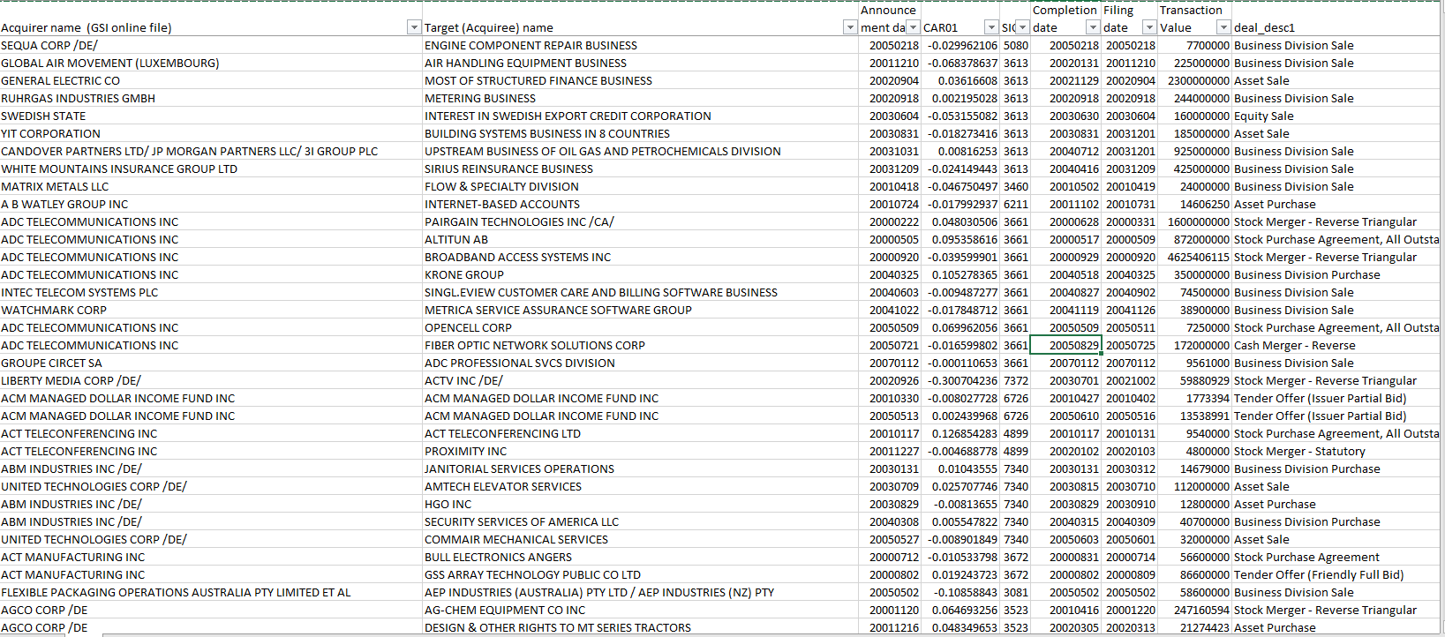This screenshot has width=1445, height=637.
Task: Click 'JANITORIAL SERVICES OPERATIONS' cell
Action: tap(640, 468)
